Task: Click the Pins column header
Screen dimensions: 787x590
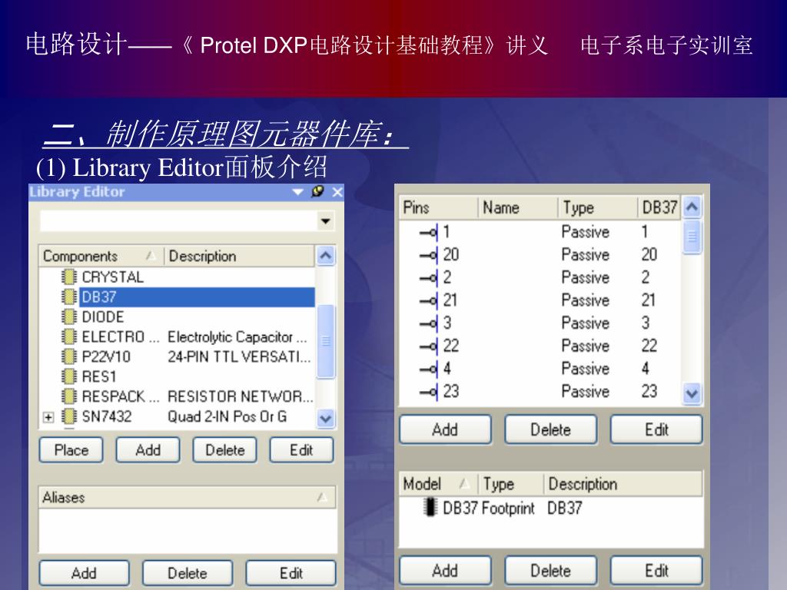Action: pyautogui.click(x=438, y=207)
